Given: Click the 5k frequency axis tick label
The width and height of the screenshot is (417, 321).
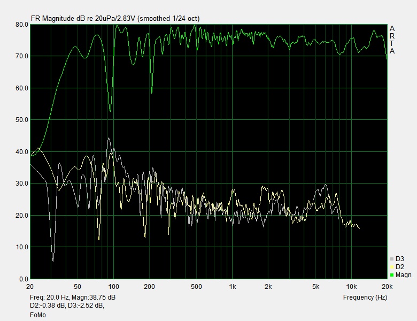Looking at the screenshot, I should (x=315, y=287).
